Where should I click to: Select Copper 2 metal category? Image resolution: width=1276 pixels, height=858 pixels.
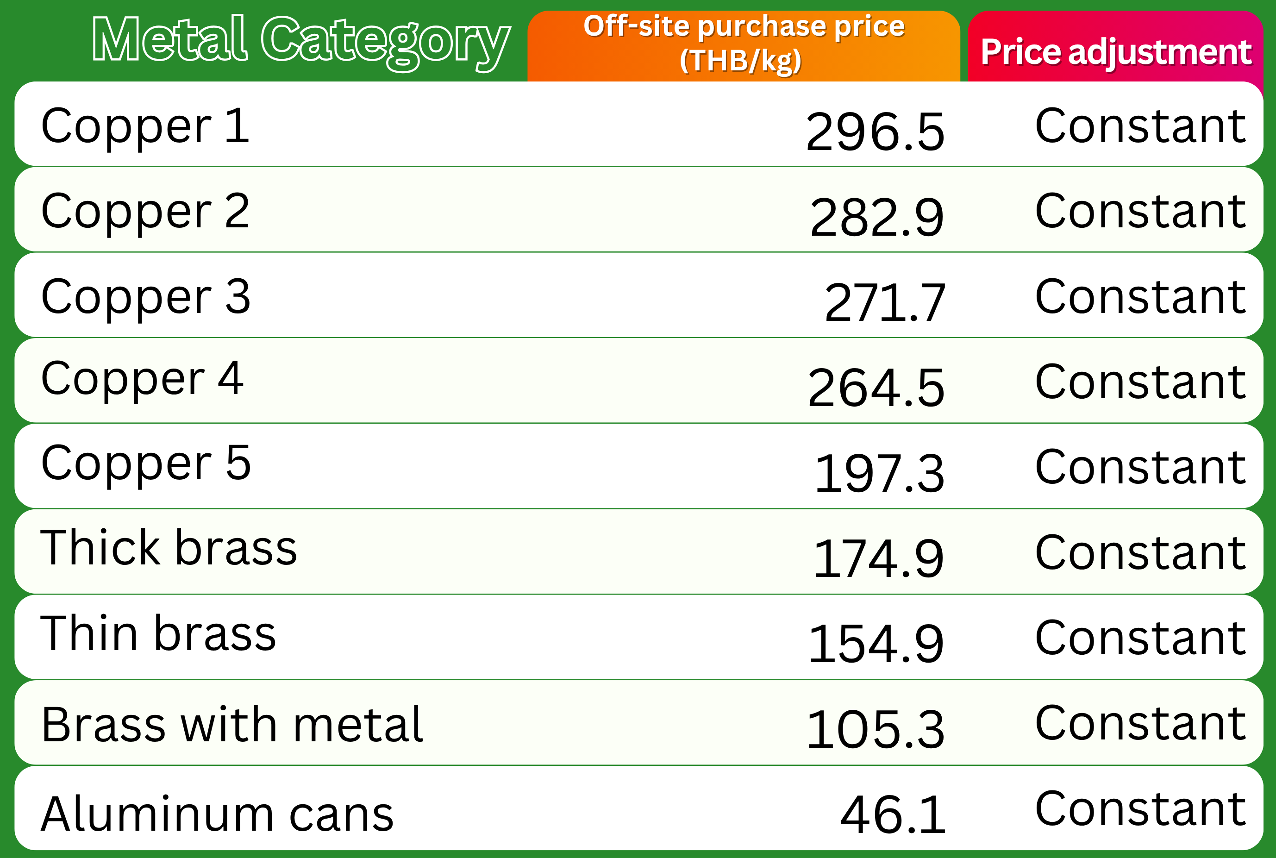click(x=145, y=213)
